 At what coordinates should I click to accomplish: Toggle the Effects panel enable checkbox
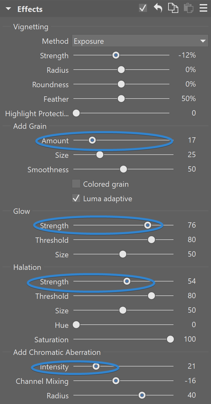[143, 8]
